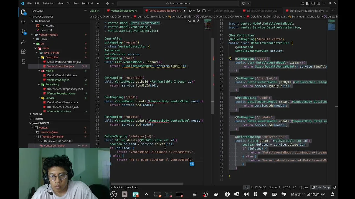Toggle bottom panel visibility
Image resolution: width=355 pixels, height=199 pixels.
point(313,3)
